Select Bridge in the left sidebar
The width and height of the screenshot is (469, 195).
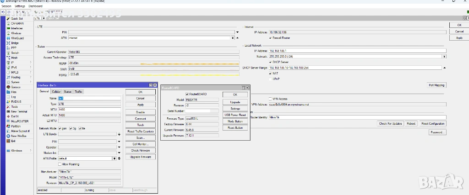point(15,43)
